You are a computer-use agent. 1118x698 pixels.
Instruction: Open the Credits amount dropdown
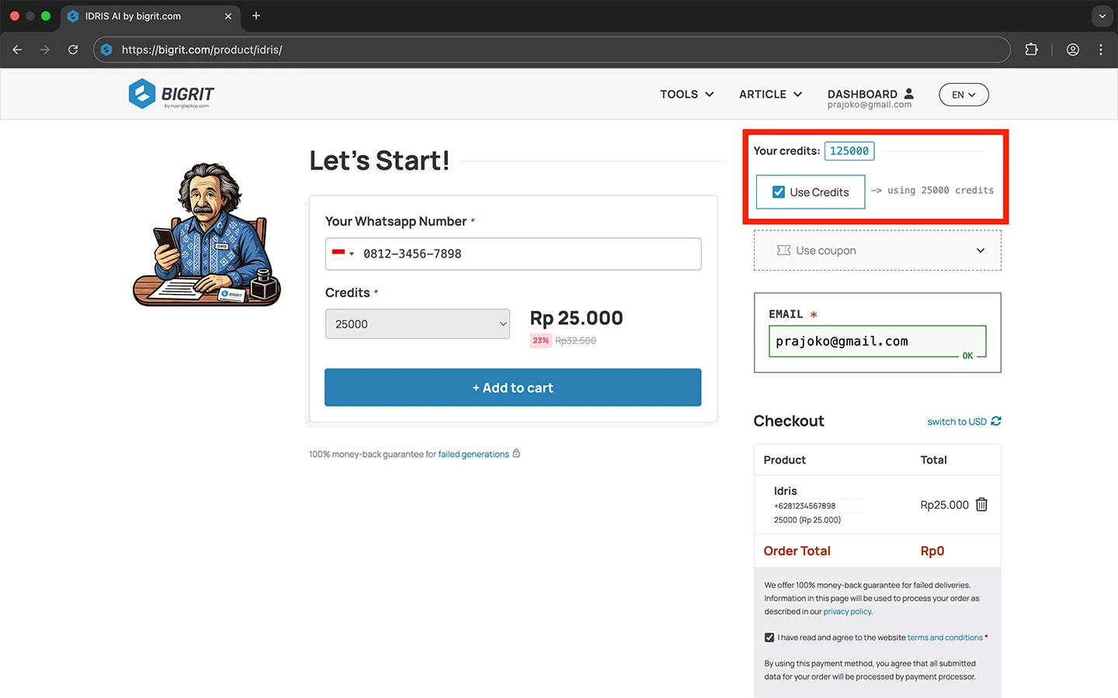418,324
